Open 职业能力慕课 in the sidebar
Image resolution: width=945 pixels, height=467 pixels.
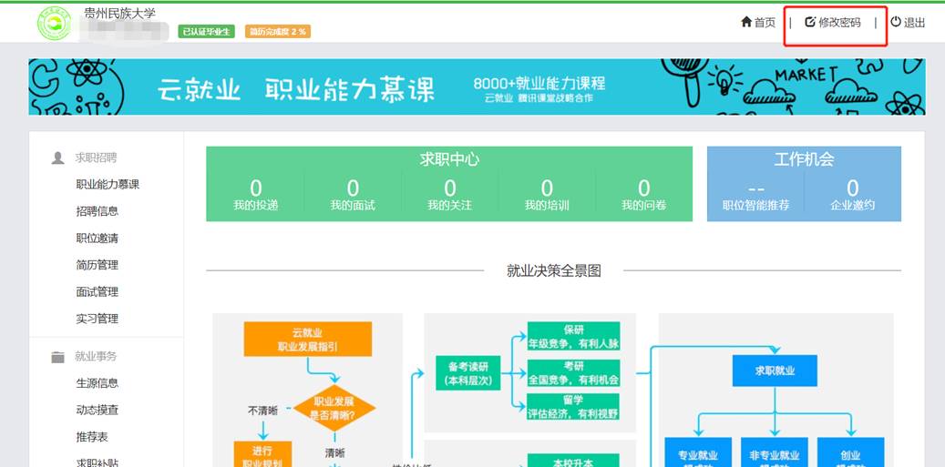click(108, 185)
